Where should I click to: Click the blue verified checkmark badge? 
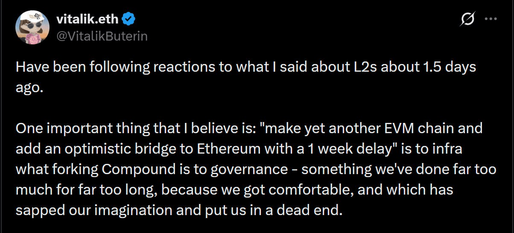pyautogui.click(x=129, y=19)
